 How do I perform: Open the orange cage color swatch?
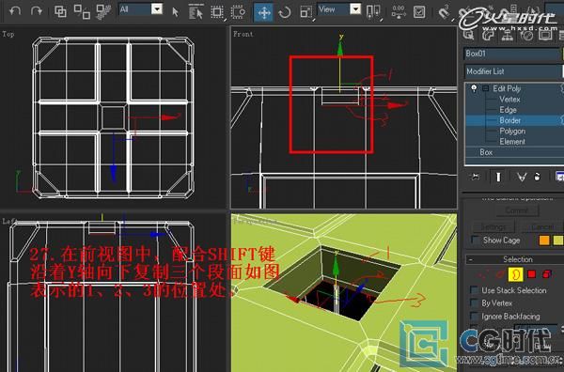tap(544, 240)
